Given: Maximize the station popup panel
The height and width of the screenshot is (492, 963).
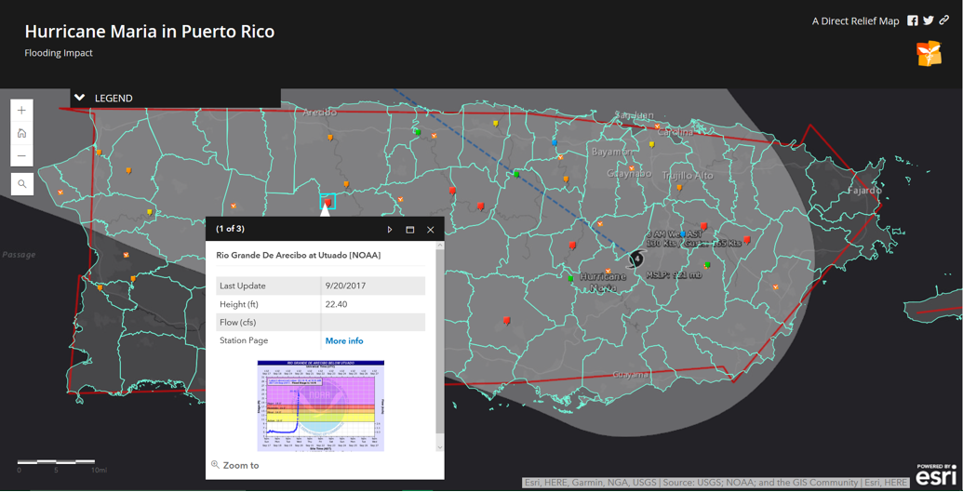Looking at the screenshot, I should [410, 230].
